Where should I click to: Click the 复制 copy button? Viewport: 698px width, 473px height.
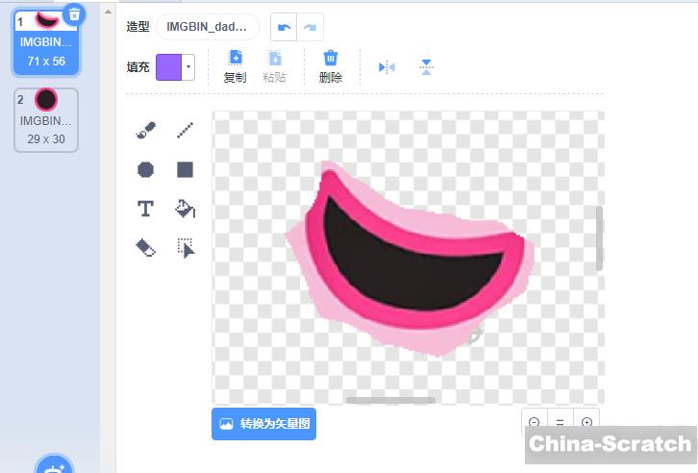235,66
